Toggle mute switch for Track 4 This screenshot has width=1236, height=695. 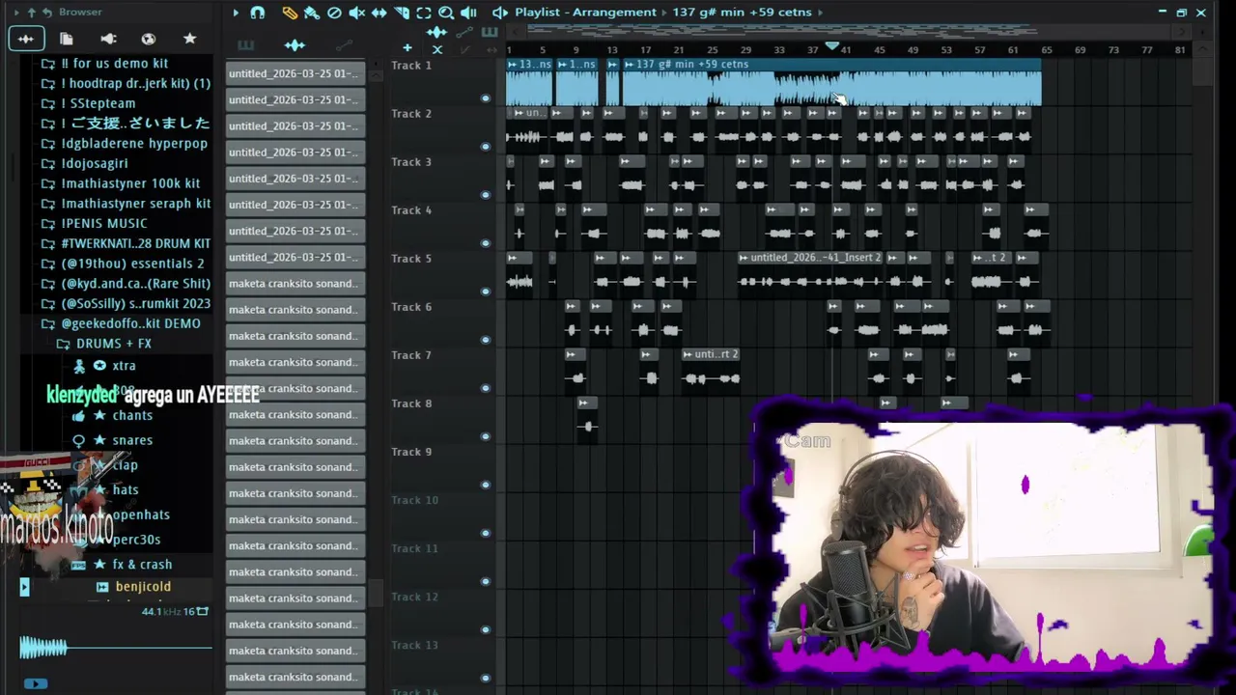[x=486, y=243]
